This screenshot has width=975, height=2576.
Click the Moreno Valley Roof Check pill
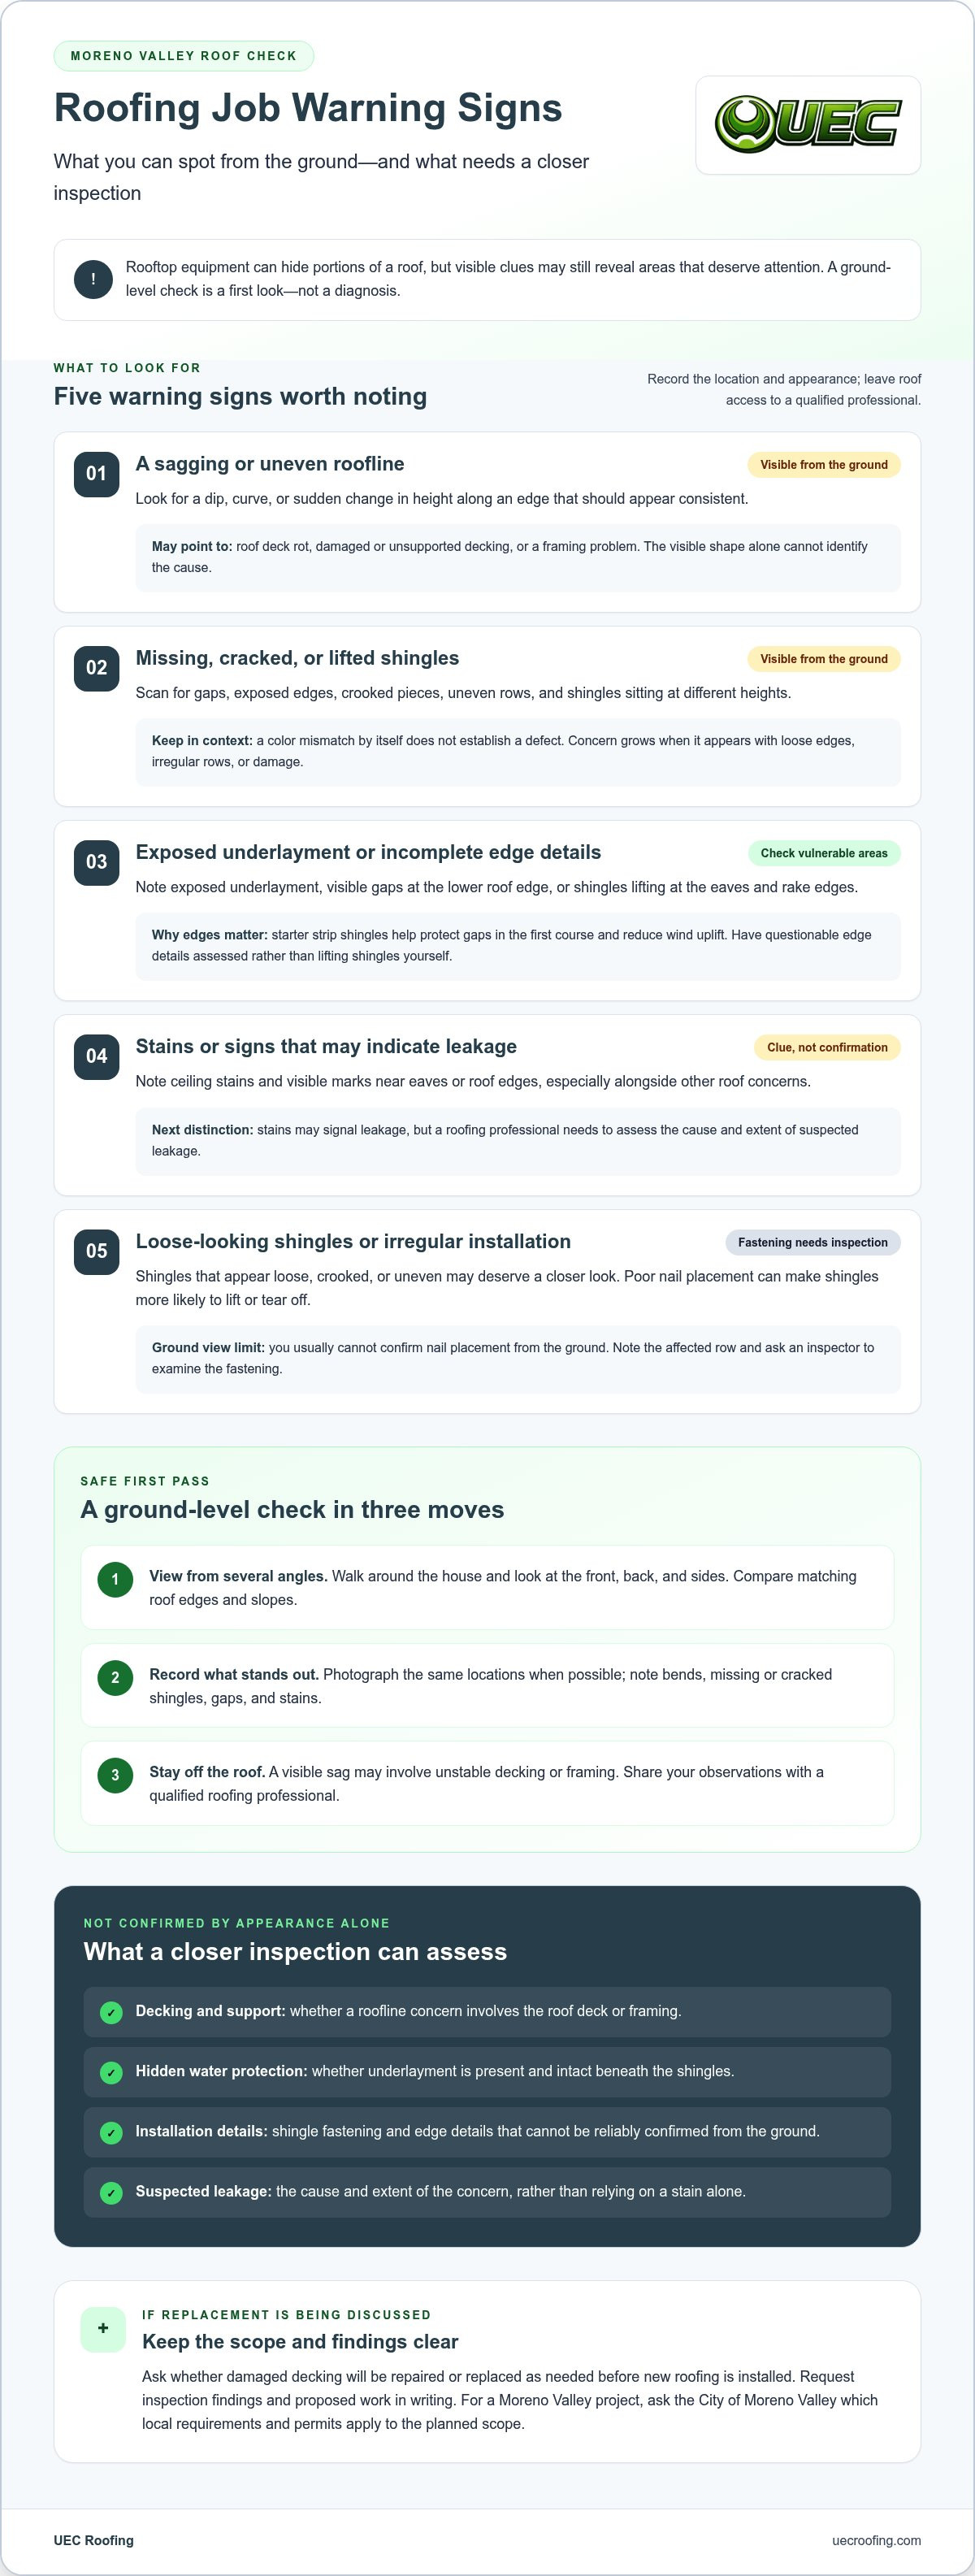[184, 56]
